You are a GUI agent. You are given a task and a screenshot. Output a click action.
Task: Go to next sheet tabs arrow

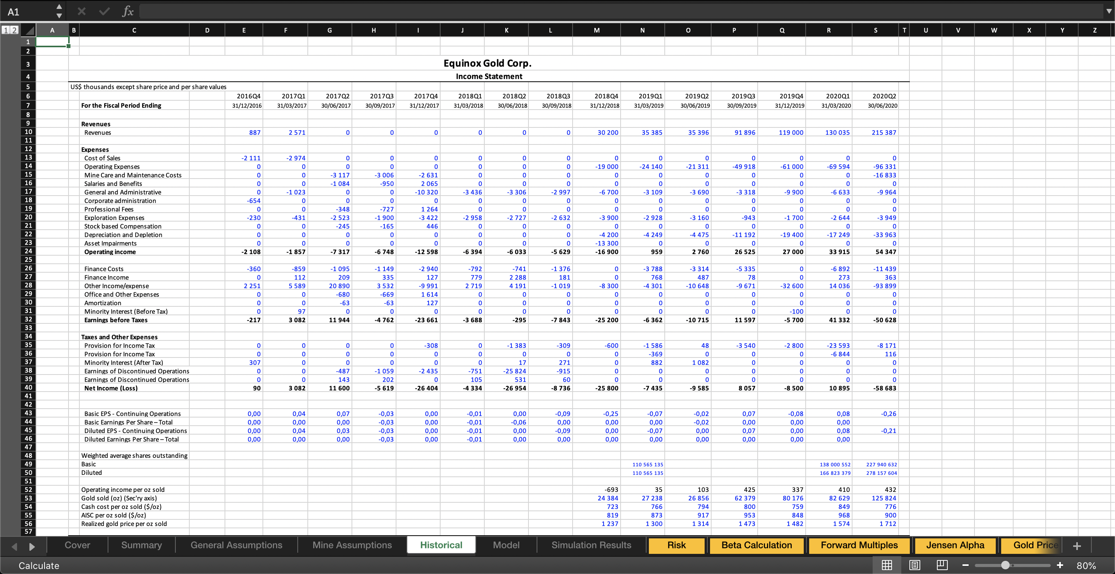pyautogui.click(x=32, y=546)
